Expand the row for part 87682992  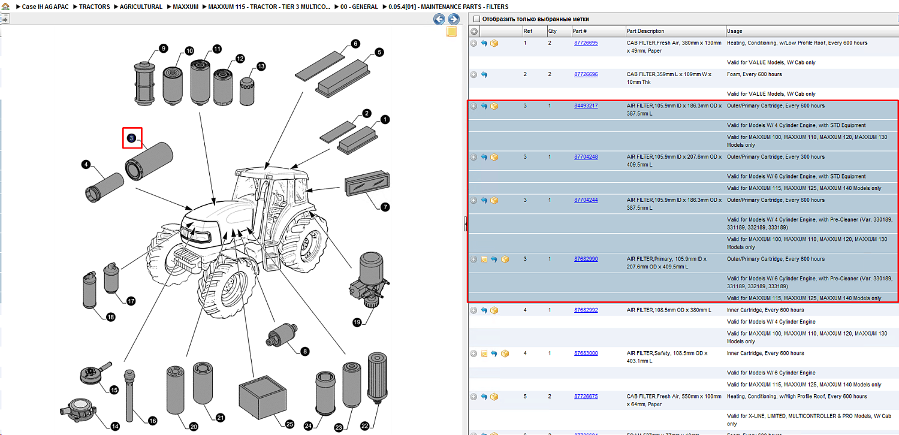[x=474, y=310]
